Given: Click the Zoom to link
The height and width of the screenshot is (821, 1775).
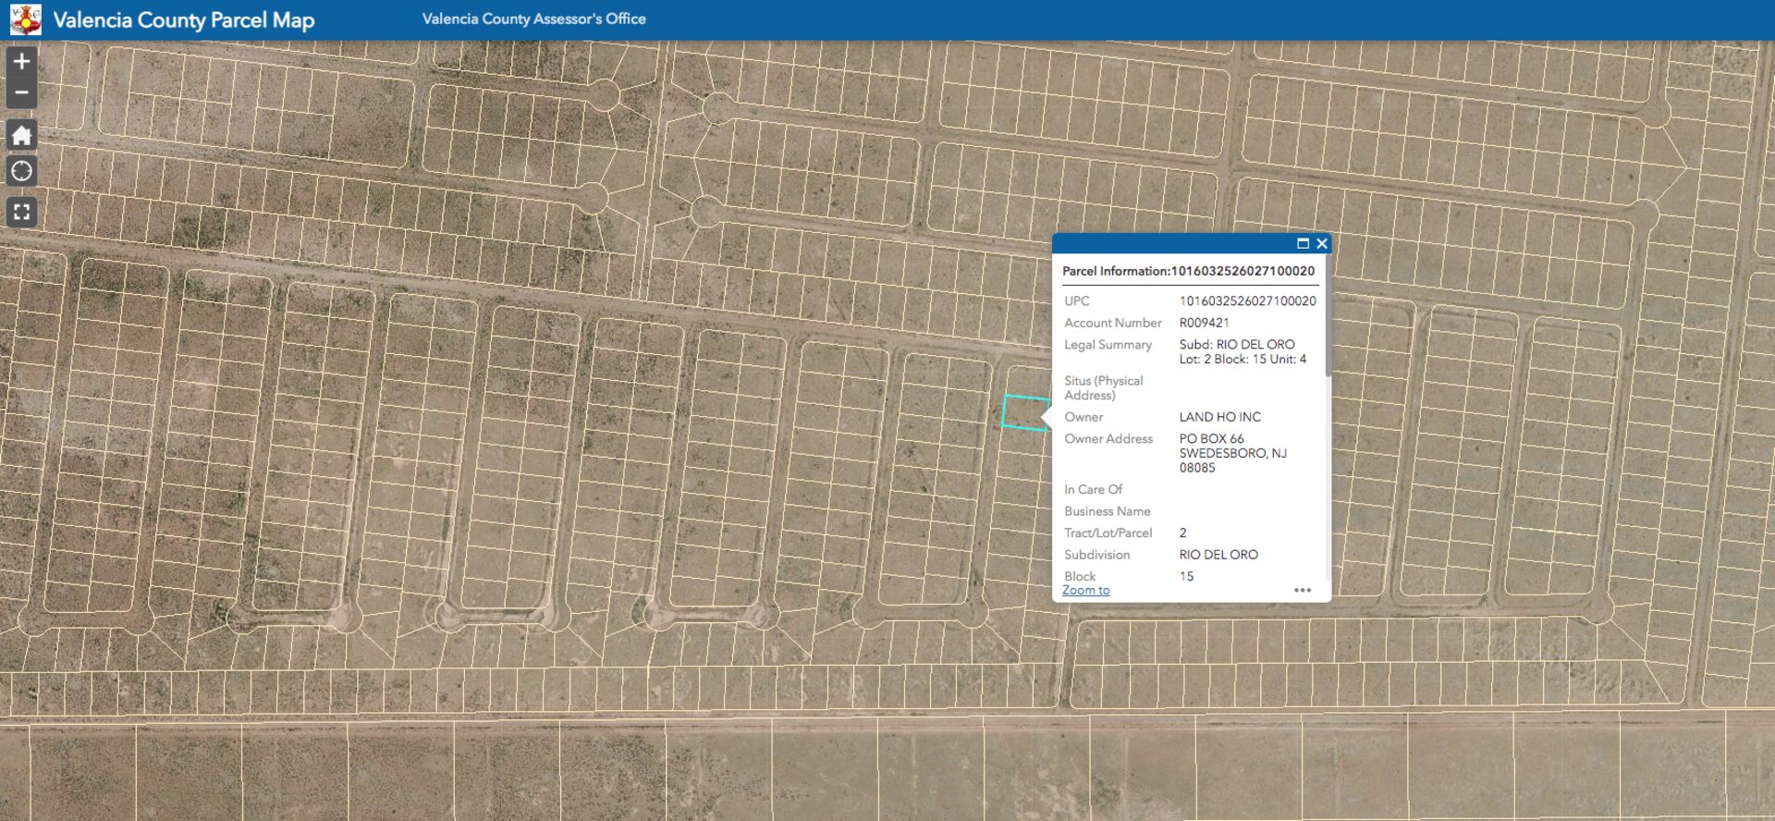Looking at the screenshot, I should click(x=1085, y=590).
